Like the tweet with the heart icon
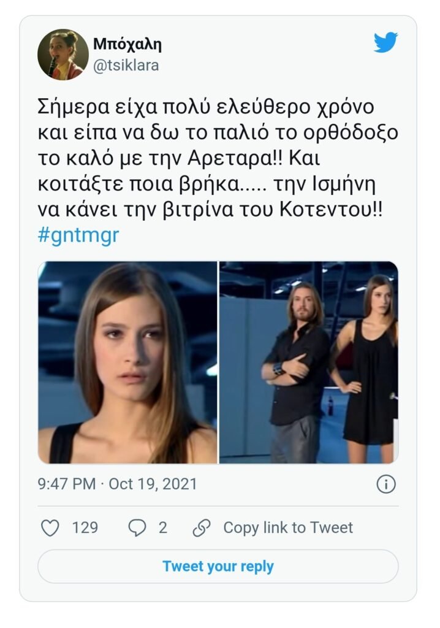Image resolution: width=440 pixels, height=628 pixels. point(50,527)
